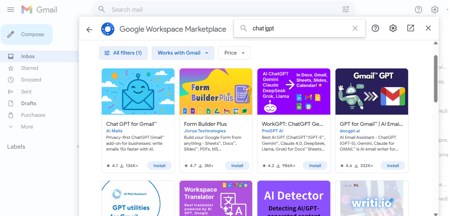This screenshot has width=450, height=216.
Task: Go back using the Marketplace back arrow
Action: tap(89, 29)
